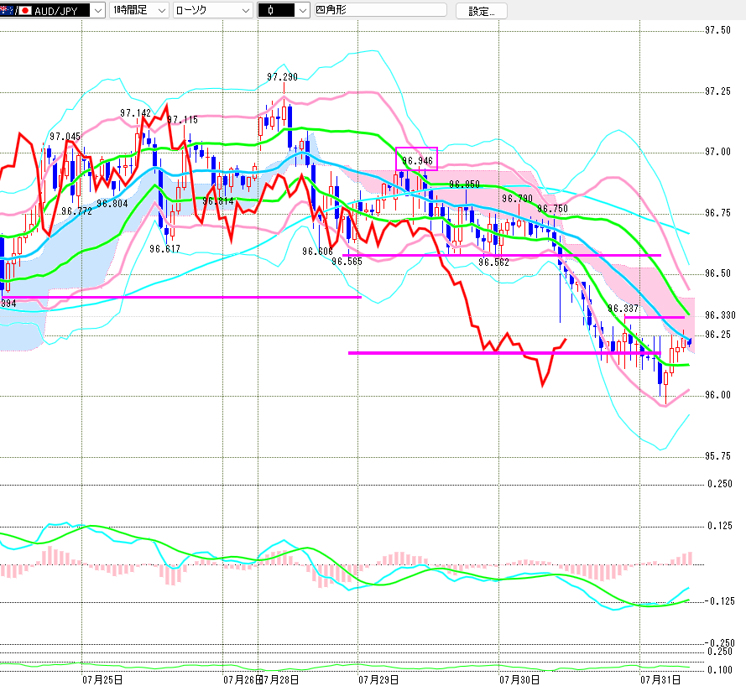The width and height of the screenshot is (746, 686).
Task: Click the -0.125 MACD axis label
Action: click(718, 601)
